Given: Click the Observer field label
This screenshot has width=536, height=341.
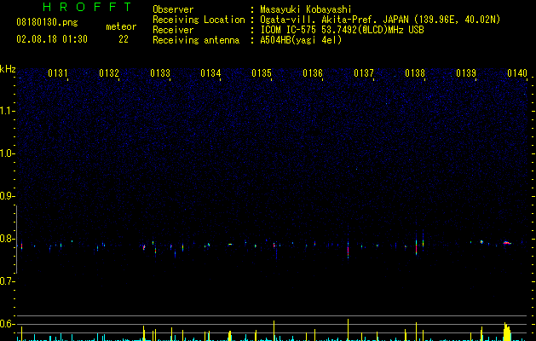Looking at the screenshot, I should coord(173,9).
